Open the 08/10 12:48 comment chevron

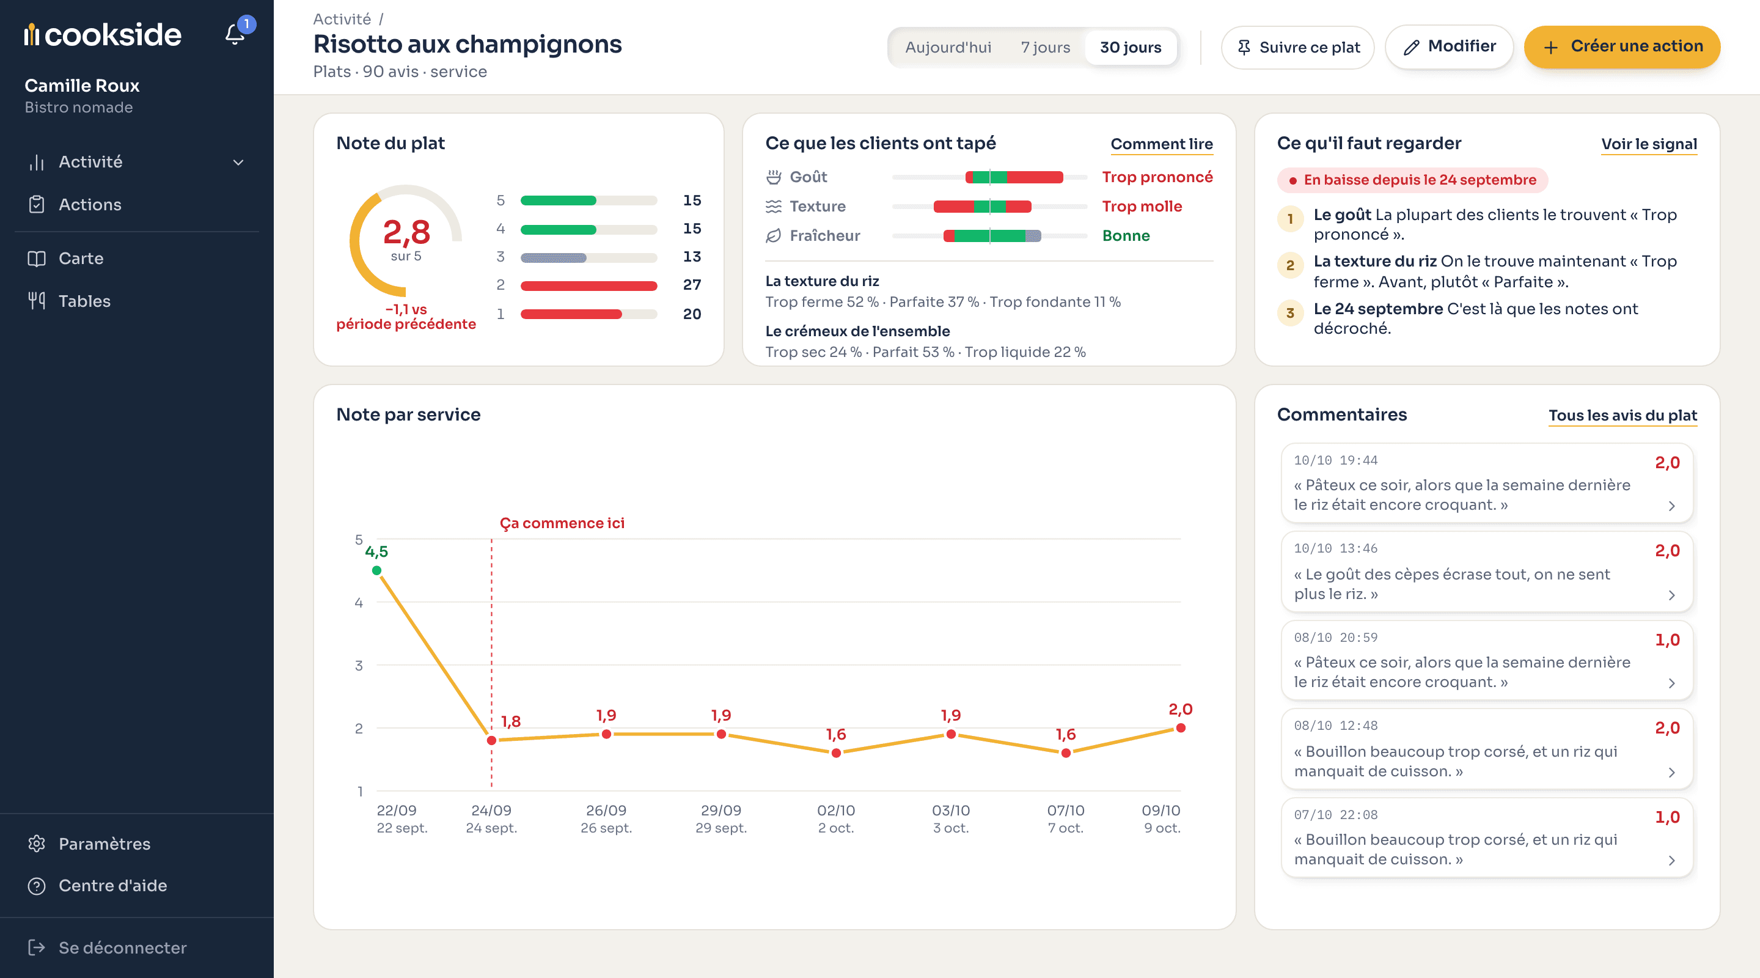(1671, 772)
